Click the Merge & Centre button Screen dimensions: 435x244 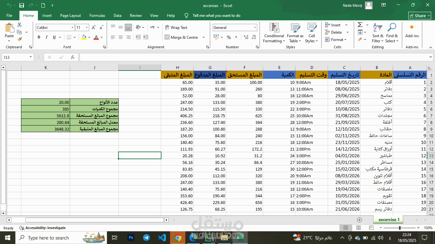pyautogui.click(x=181, y=37)
